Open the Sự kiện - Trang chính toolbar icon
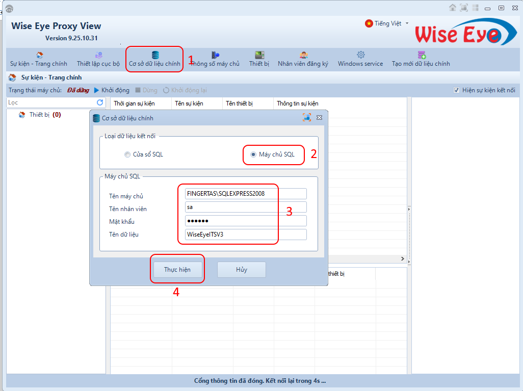 39,55
